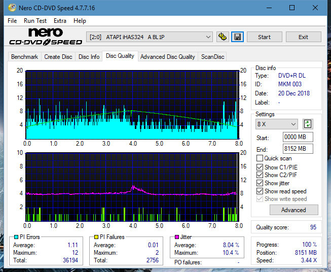Close the Nero CD-DVD Speed window

pyautogui.click(x=315, y=8)
